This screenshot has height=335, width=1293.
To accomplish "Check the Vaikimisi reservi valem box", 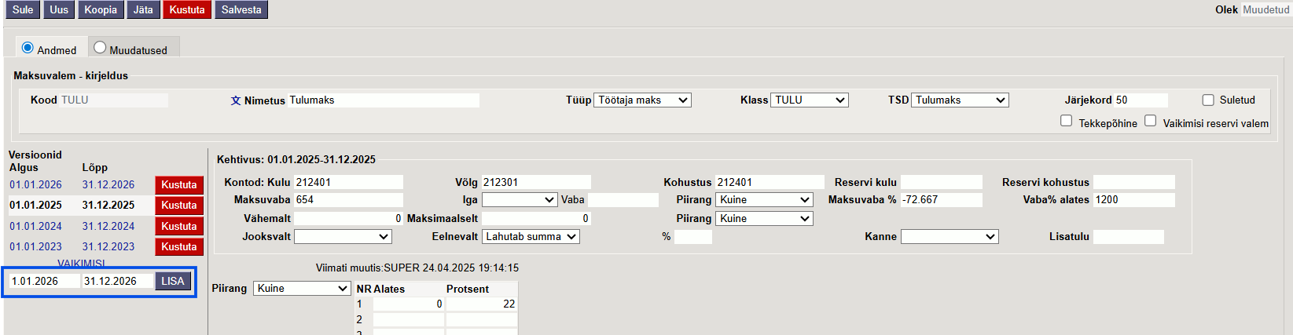I will point(1150,121).
